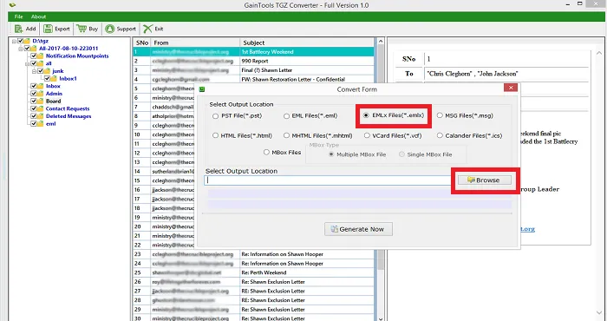Click the Subject column header

tap(307, 43)
